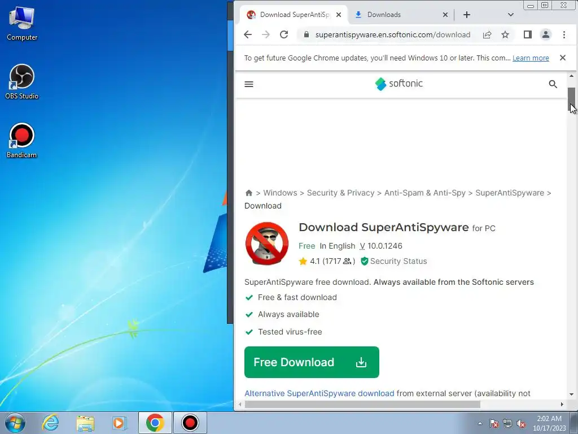Open the Softonic hamburger menu
Screen dimensions: 578x434
point(249,84)
